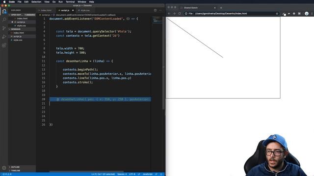This screenshot has height=176, width=314.
Task: Click the callback breadcrumb segment
Action: point(85,15)
